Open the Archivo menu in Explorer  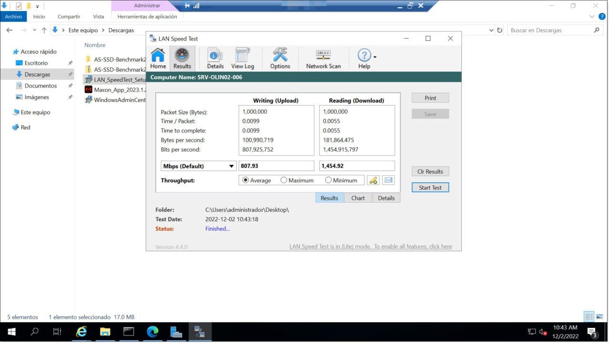13,16
